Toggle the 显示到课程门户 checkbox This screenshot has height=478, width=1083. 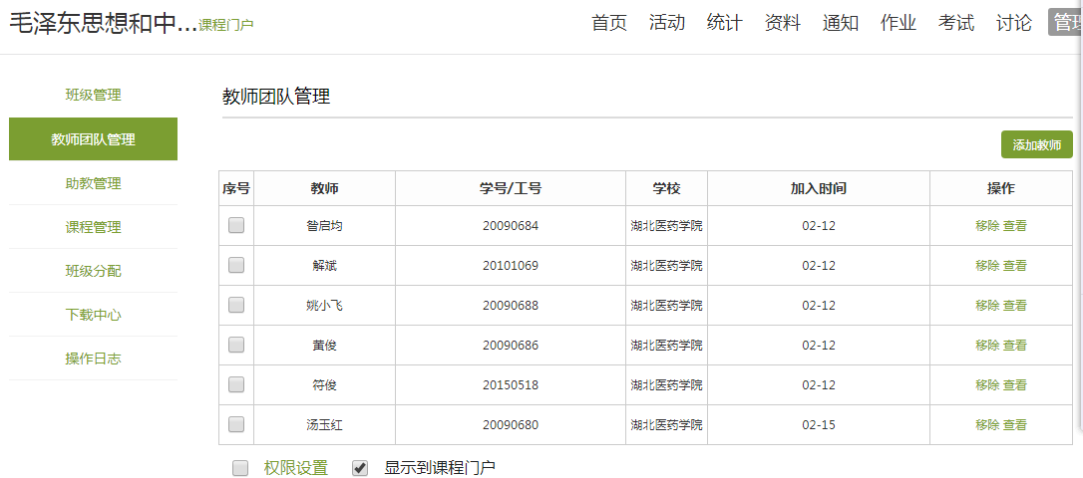tap(361, 468)
